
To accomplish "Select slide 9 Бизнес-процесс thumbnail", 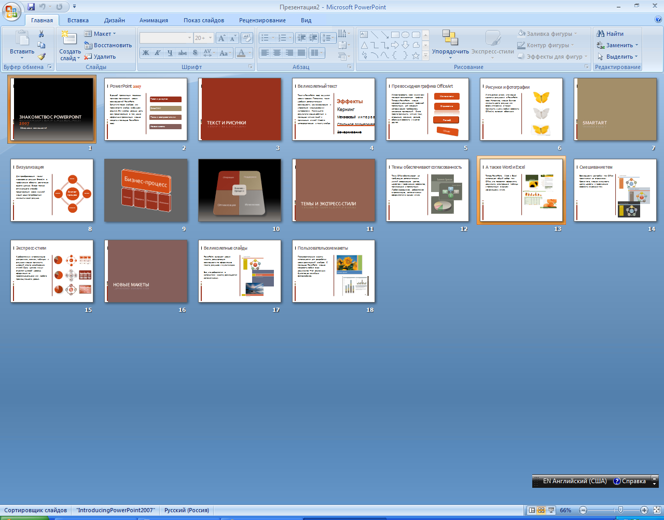I will [146, 190].
